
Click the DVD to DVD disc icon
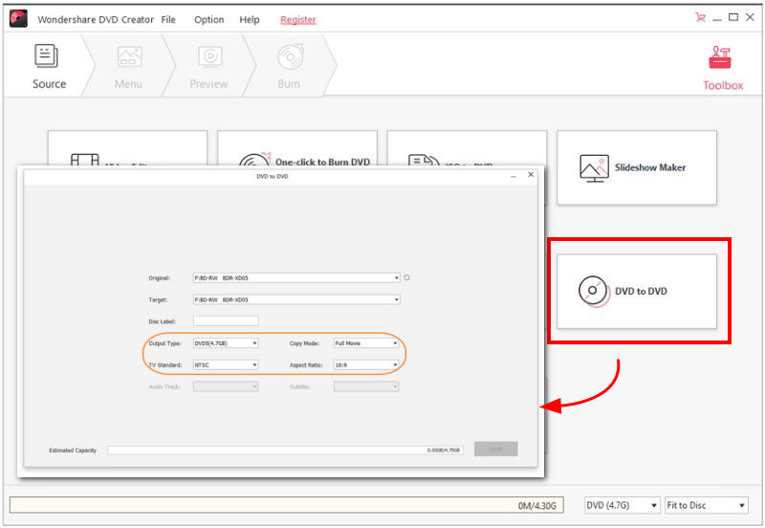(593, 291)
